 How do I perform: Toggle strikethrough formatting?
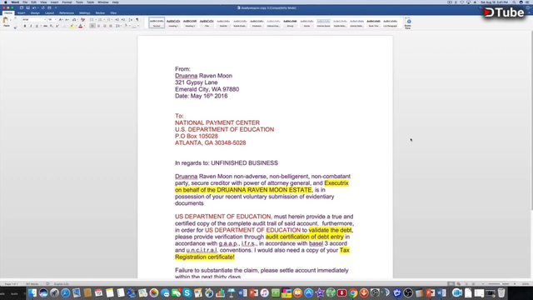click(46, 26)
